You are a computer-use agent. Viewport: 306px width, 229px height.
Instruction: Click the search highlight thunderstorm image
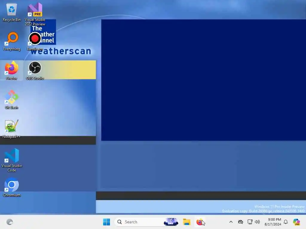click(171, 222)
